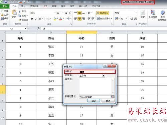Click the text orientation icon
This screenshot has height=125, width=167.
(89, 13)
